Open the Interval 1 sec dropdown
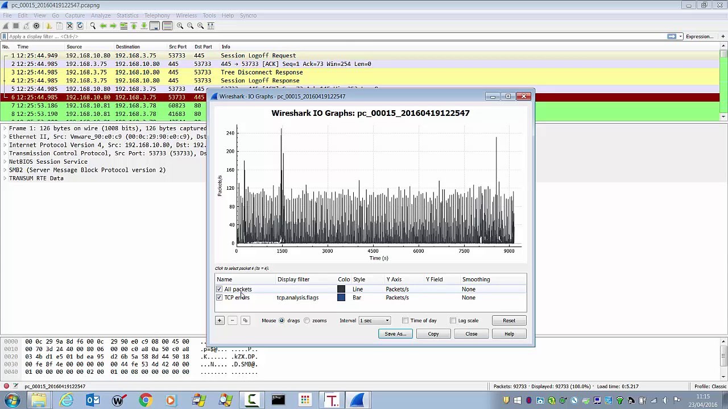The image size is (728, 409). tap(374, 320)
